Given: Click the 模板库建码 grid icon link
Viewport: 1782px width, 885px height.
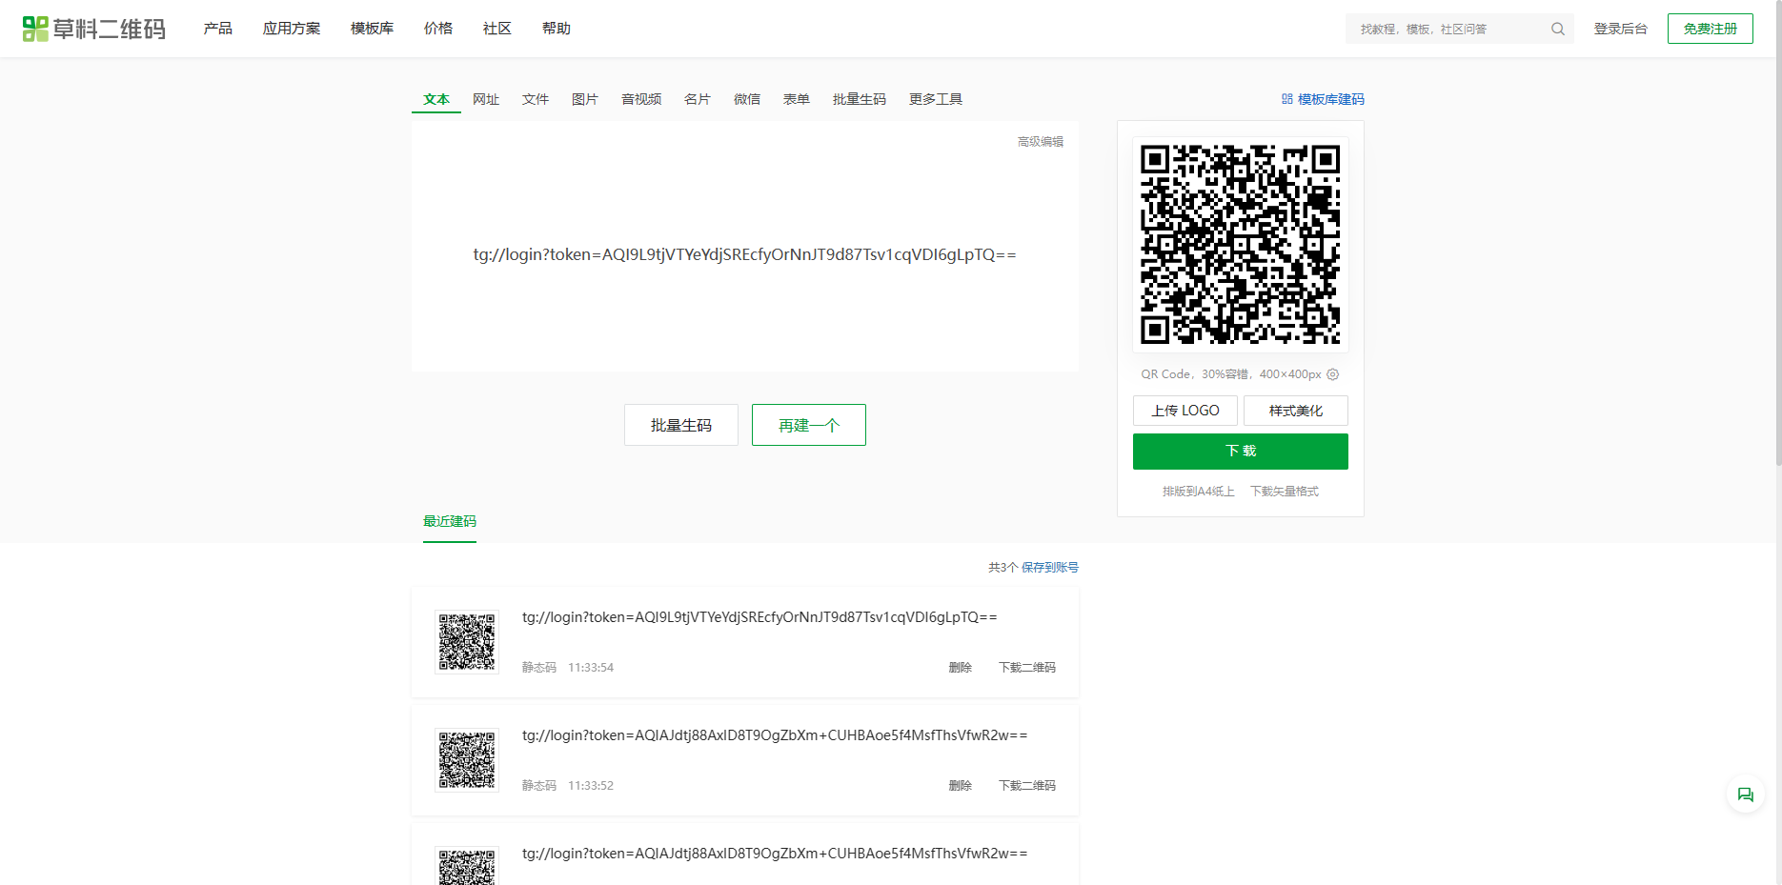Looking at the screenshot, I should [1323, 99].
